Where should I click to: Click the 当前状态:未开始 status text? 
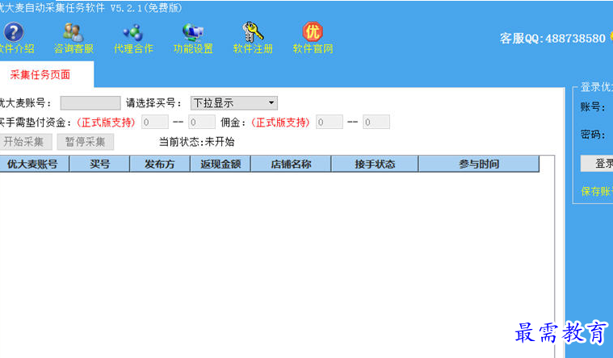[196, 142]
